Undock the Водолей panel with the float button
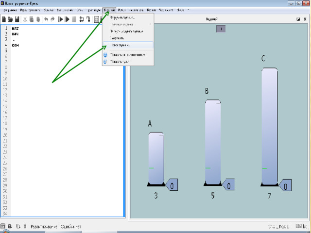The width and height of the screenshot is (311, 233). [x=298, y=19]
